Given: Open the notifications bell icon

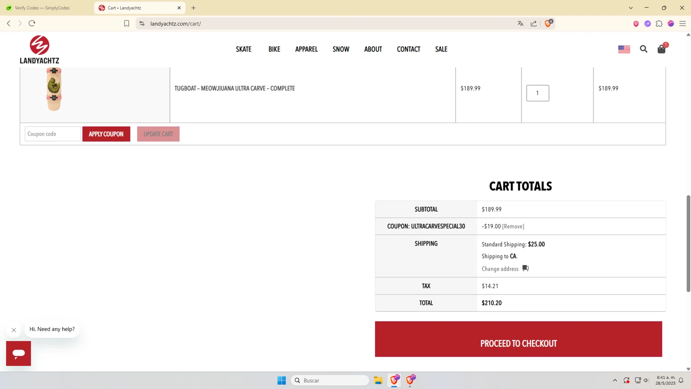Looking at the screenshot, I should (681, 380).
